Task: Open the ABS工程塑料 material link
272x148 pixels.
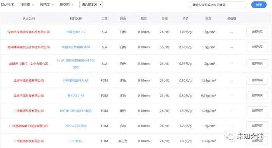Action: pyautogui.click(x=76, y=126)
